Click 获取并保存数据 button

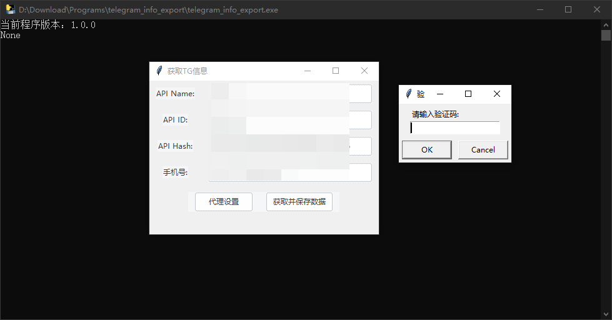tap(299, 202)
